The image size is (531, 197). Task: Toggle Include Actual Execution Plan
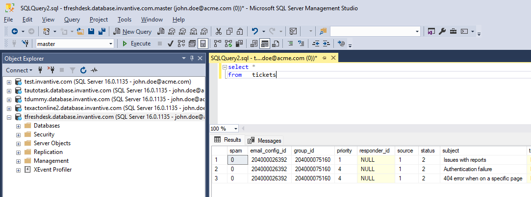pyautogui.click(x=217, y=43)
